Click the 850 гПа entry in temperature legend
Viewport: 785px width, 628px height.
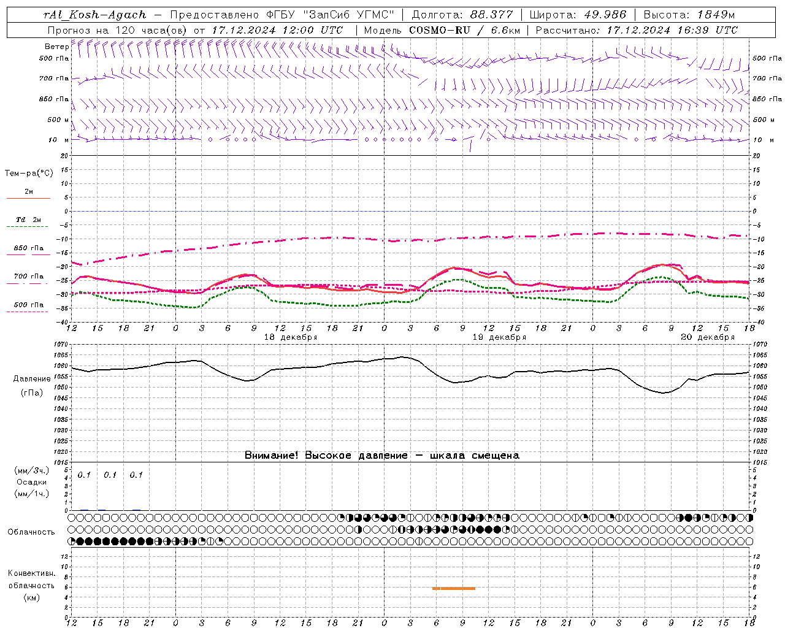[x=29, y=248]
